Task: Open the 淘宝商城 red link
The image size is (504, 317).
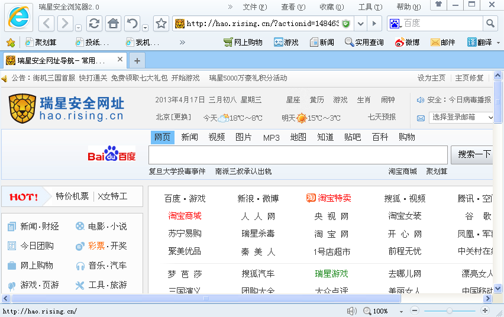Action: [x=185, y=216]
